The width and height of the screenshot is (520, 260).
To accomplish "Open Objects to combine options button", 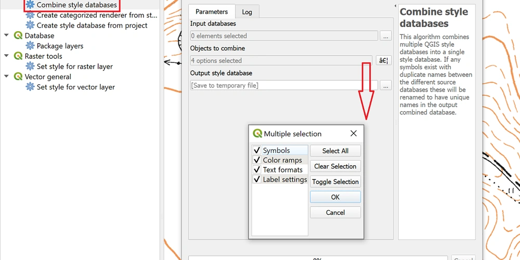I will tap(383, 61).
